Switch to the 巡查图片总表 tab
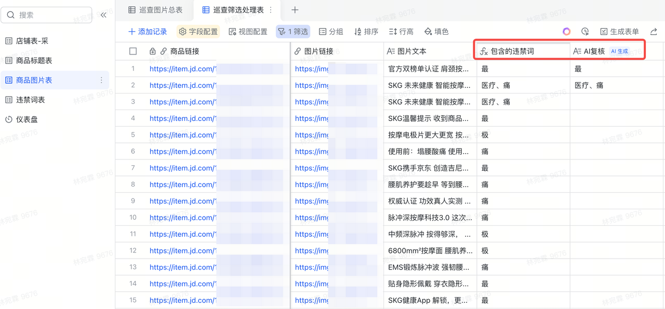665x309 pixels. click(155, 10)
